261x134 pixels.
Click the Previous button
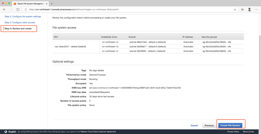[x=209, y=125]
